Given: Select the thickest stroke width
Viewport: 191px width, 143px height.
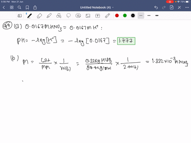Looking at the screenshot, I should point(157,15).
